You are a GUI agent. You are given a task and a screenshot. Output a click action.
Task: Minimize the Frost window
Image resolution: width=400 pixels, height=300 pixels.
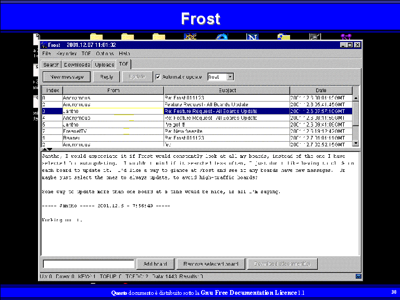(x=343, y=45)
